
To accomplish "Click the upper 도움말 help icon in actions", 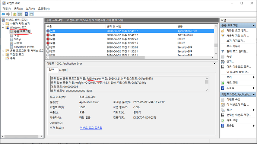I will (223, 88).
